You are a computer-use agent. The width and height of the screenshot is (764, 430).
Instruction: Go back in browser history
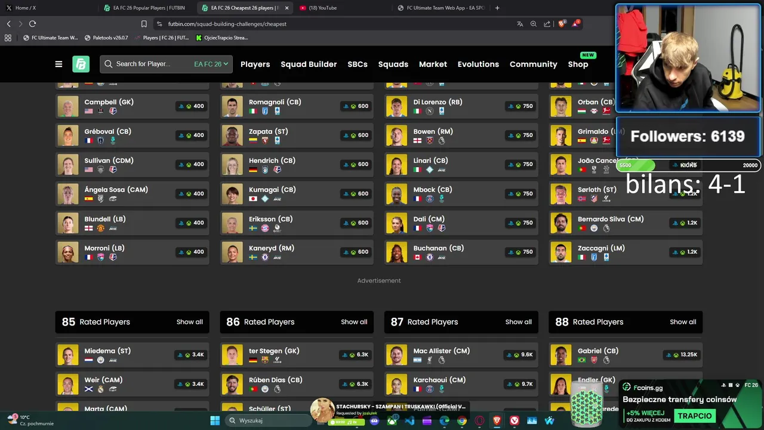pos(8,24)
